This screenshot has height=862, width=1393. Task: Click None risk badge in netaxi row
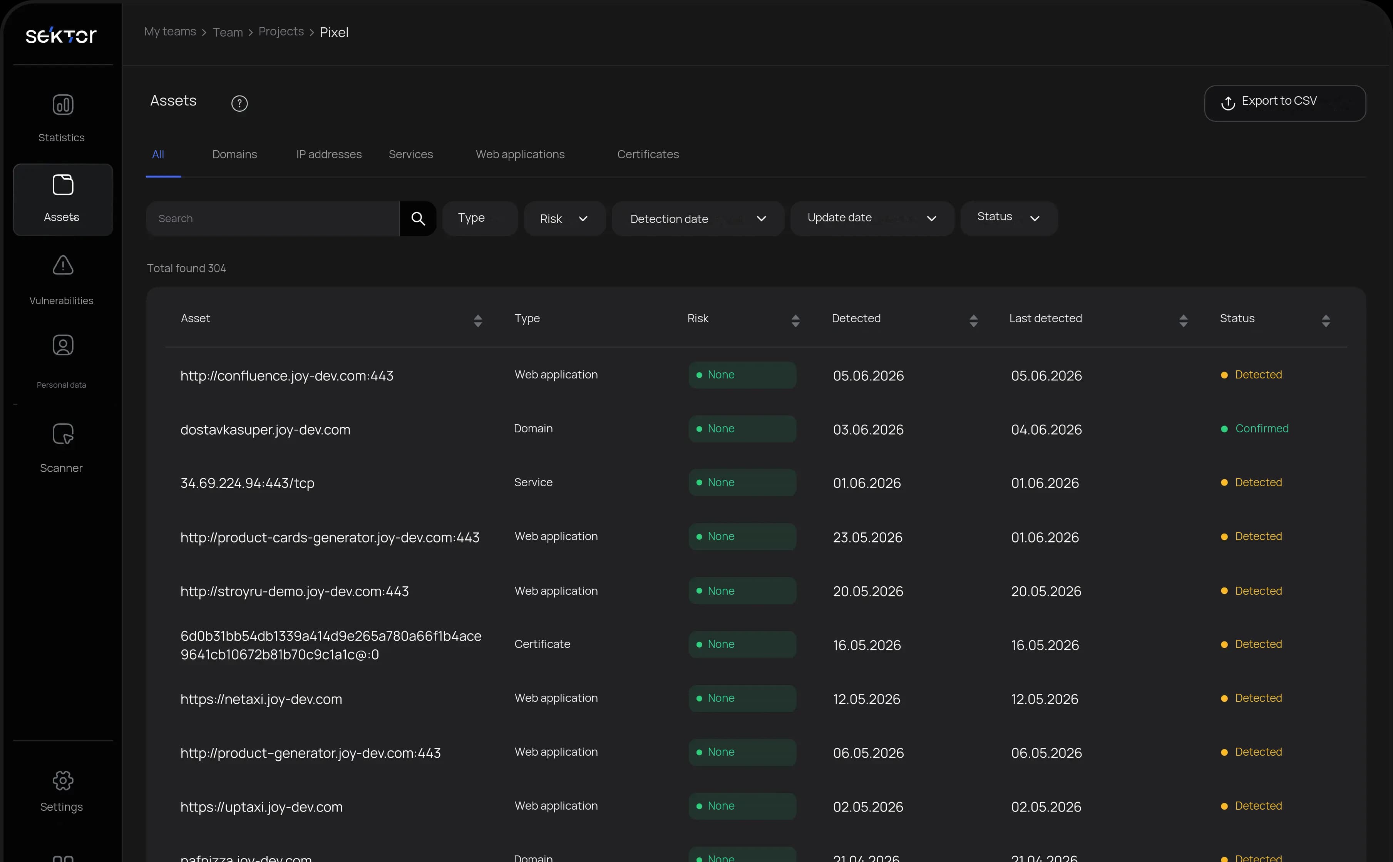(742, 698)
